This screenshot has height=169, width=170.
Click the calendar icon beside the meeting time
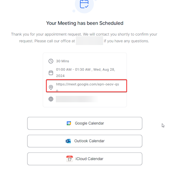point(51,73)
